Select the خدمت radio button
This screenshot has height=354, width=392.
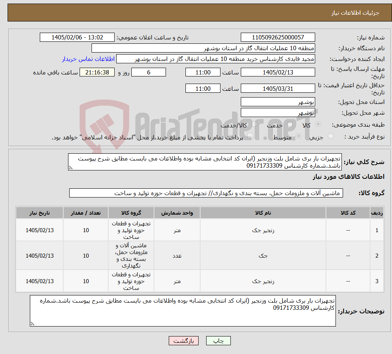290,124
